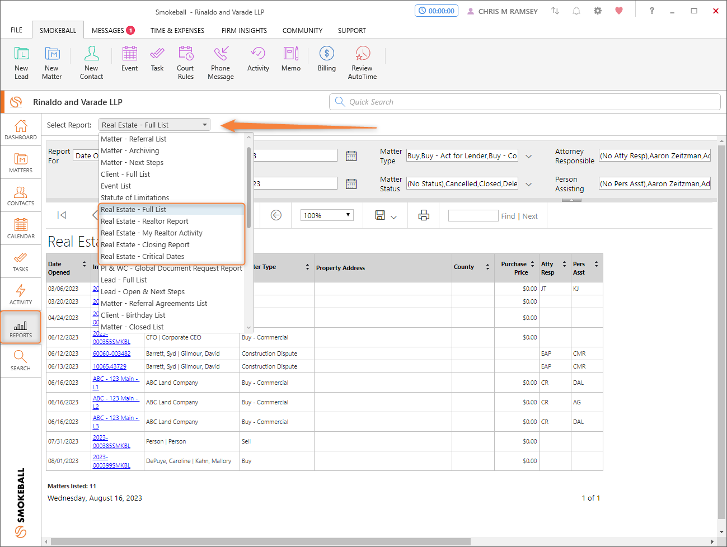Log a Phone Message
Screen dimensions: 727x547
(221, 63)
